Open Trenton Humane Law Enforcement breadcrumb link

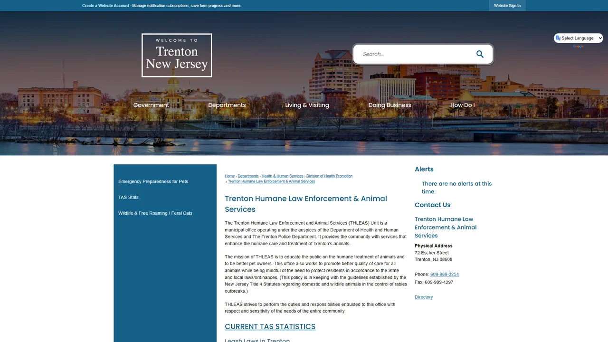271,181
